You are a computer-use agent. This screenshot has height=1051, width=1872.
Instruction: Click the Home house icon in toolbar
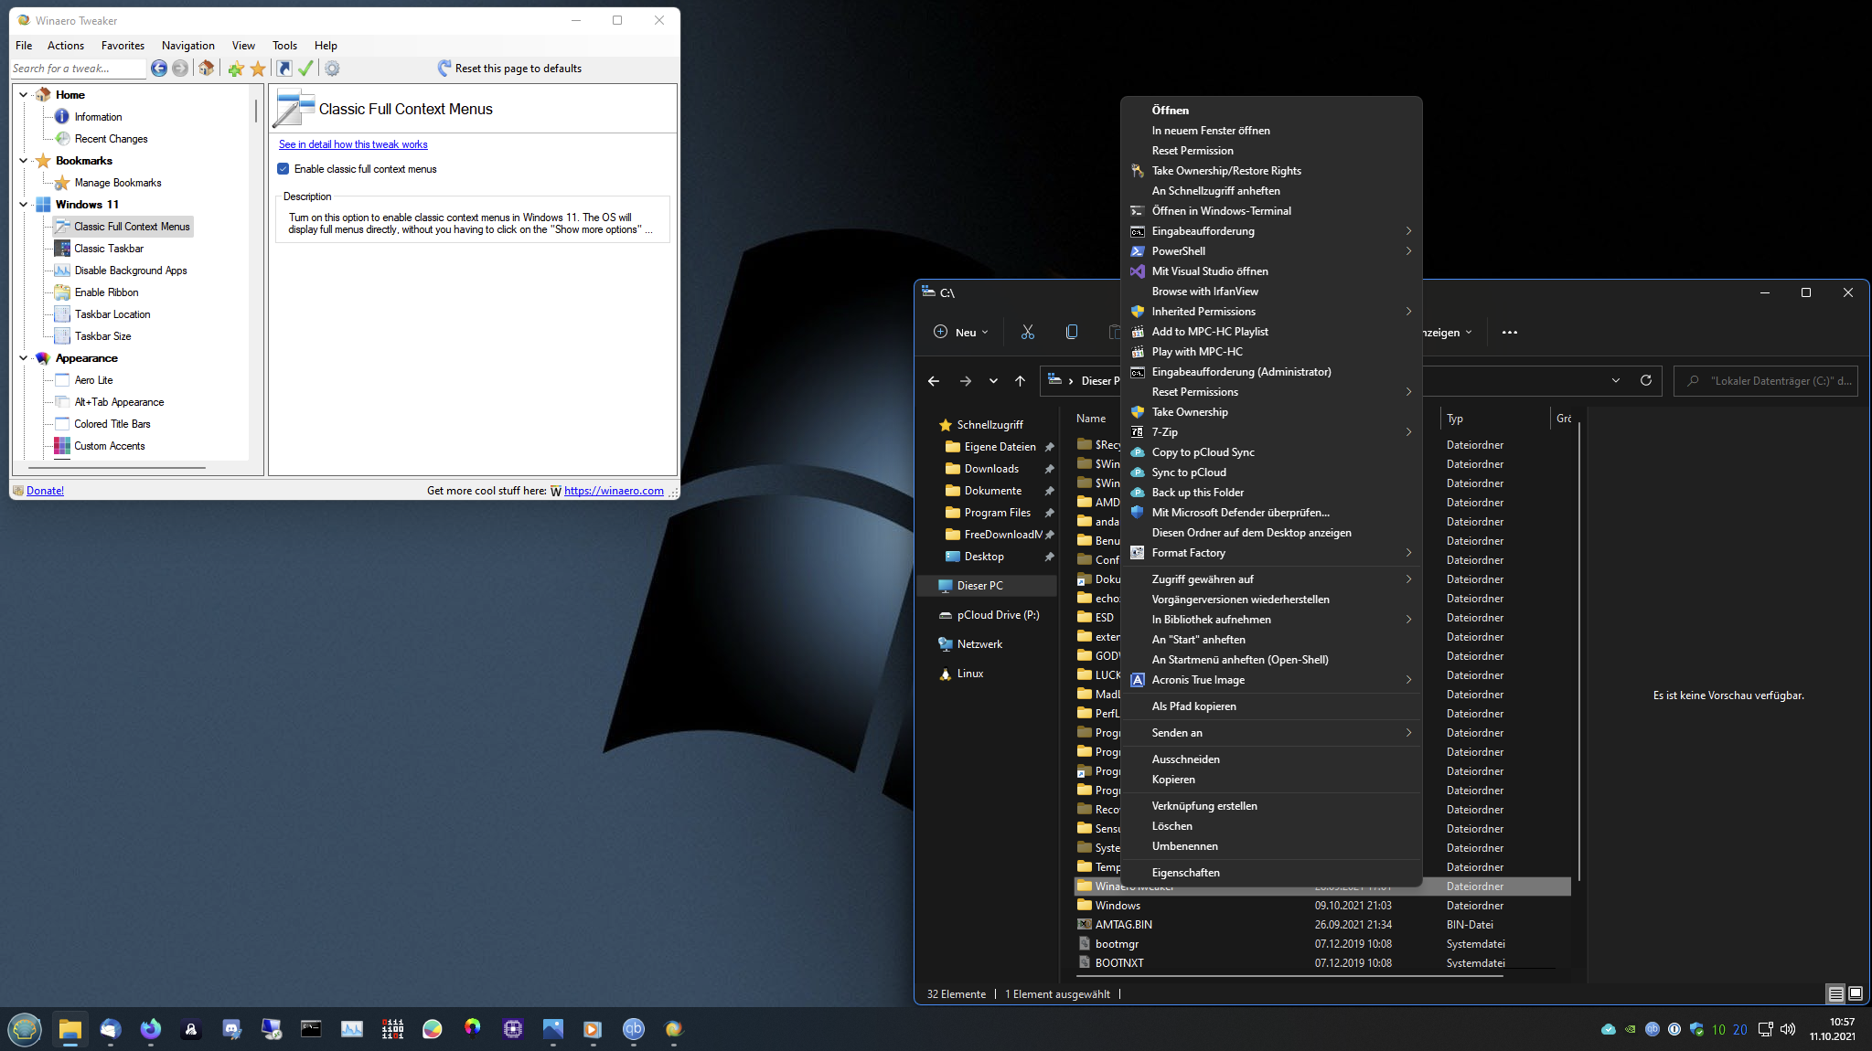[x=207, y=69]
